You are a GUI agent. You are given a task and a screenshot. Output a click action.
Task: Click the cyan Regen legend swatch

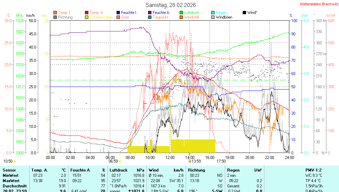pyautogui.click(x=213, y=13)
